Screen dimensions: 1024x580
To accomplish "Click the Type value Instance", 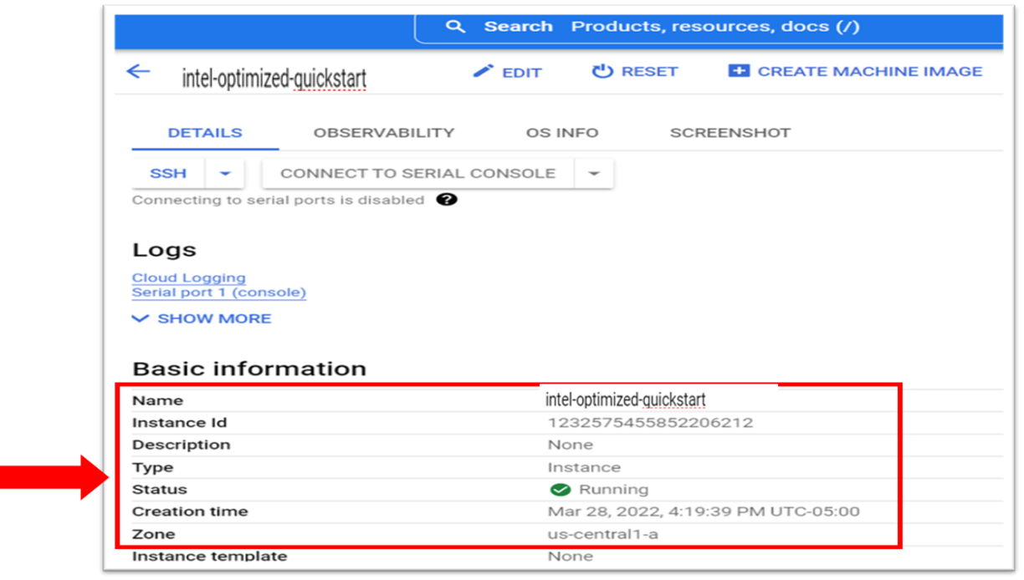I will [x=584, y=467].
